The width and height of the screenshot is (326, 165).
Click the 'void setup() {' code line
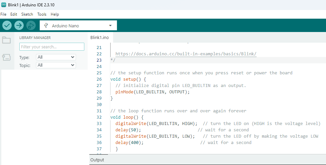128,79
